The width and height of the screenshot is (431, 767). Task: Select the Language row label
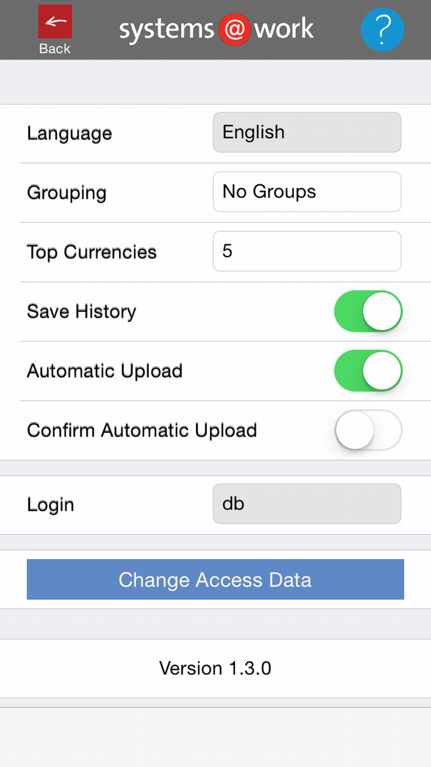click(x=69, y=133)
